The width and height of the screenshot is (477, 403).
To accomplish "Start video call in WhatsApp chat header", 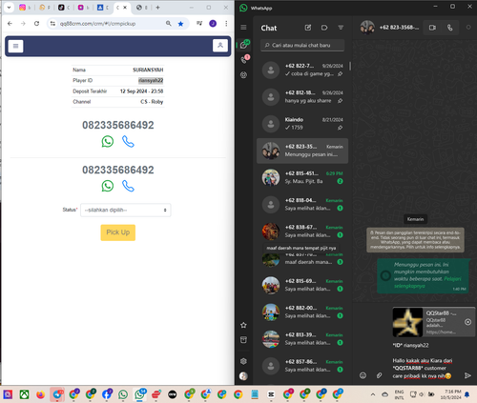I will [432, 28].
